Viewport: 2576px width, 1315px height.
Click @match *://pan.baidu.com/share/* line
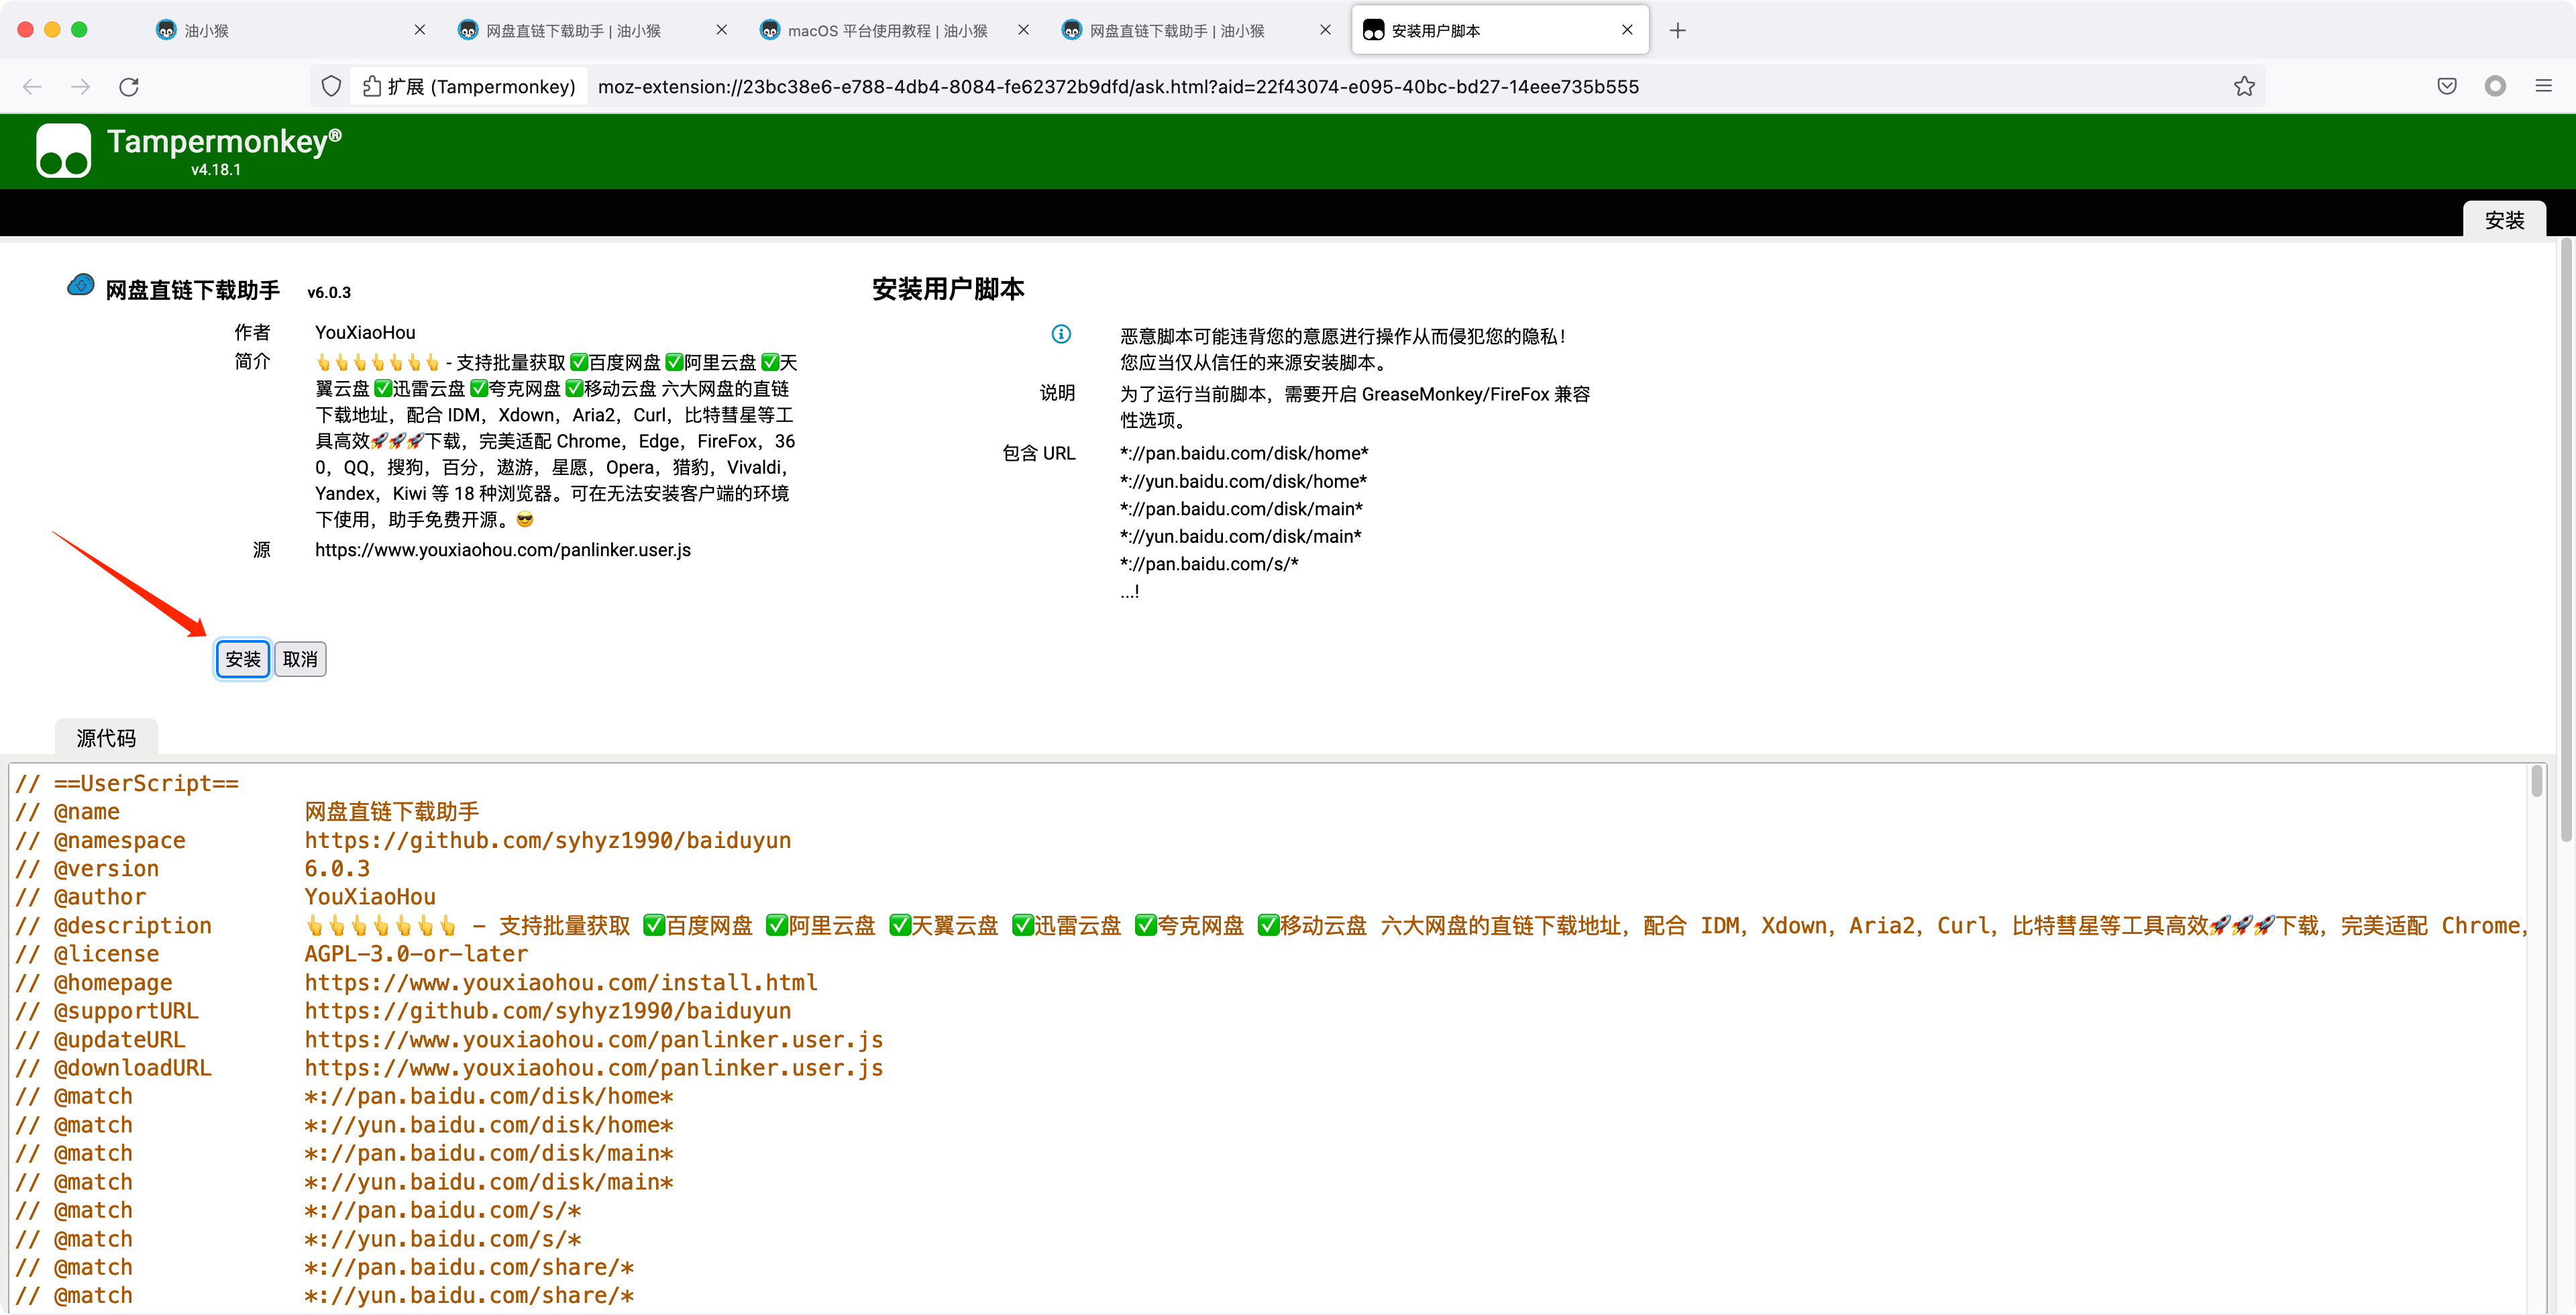point(325,1267)
